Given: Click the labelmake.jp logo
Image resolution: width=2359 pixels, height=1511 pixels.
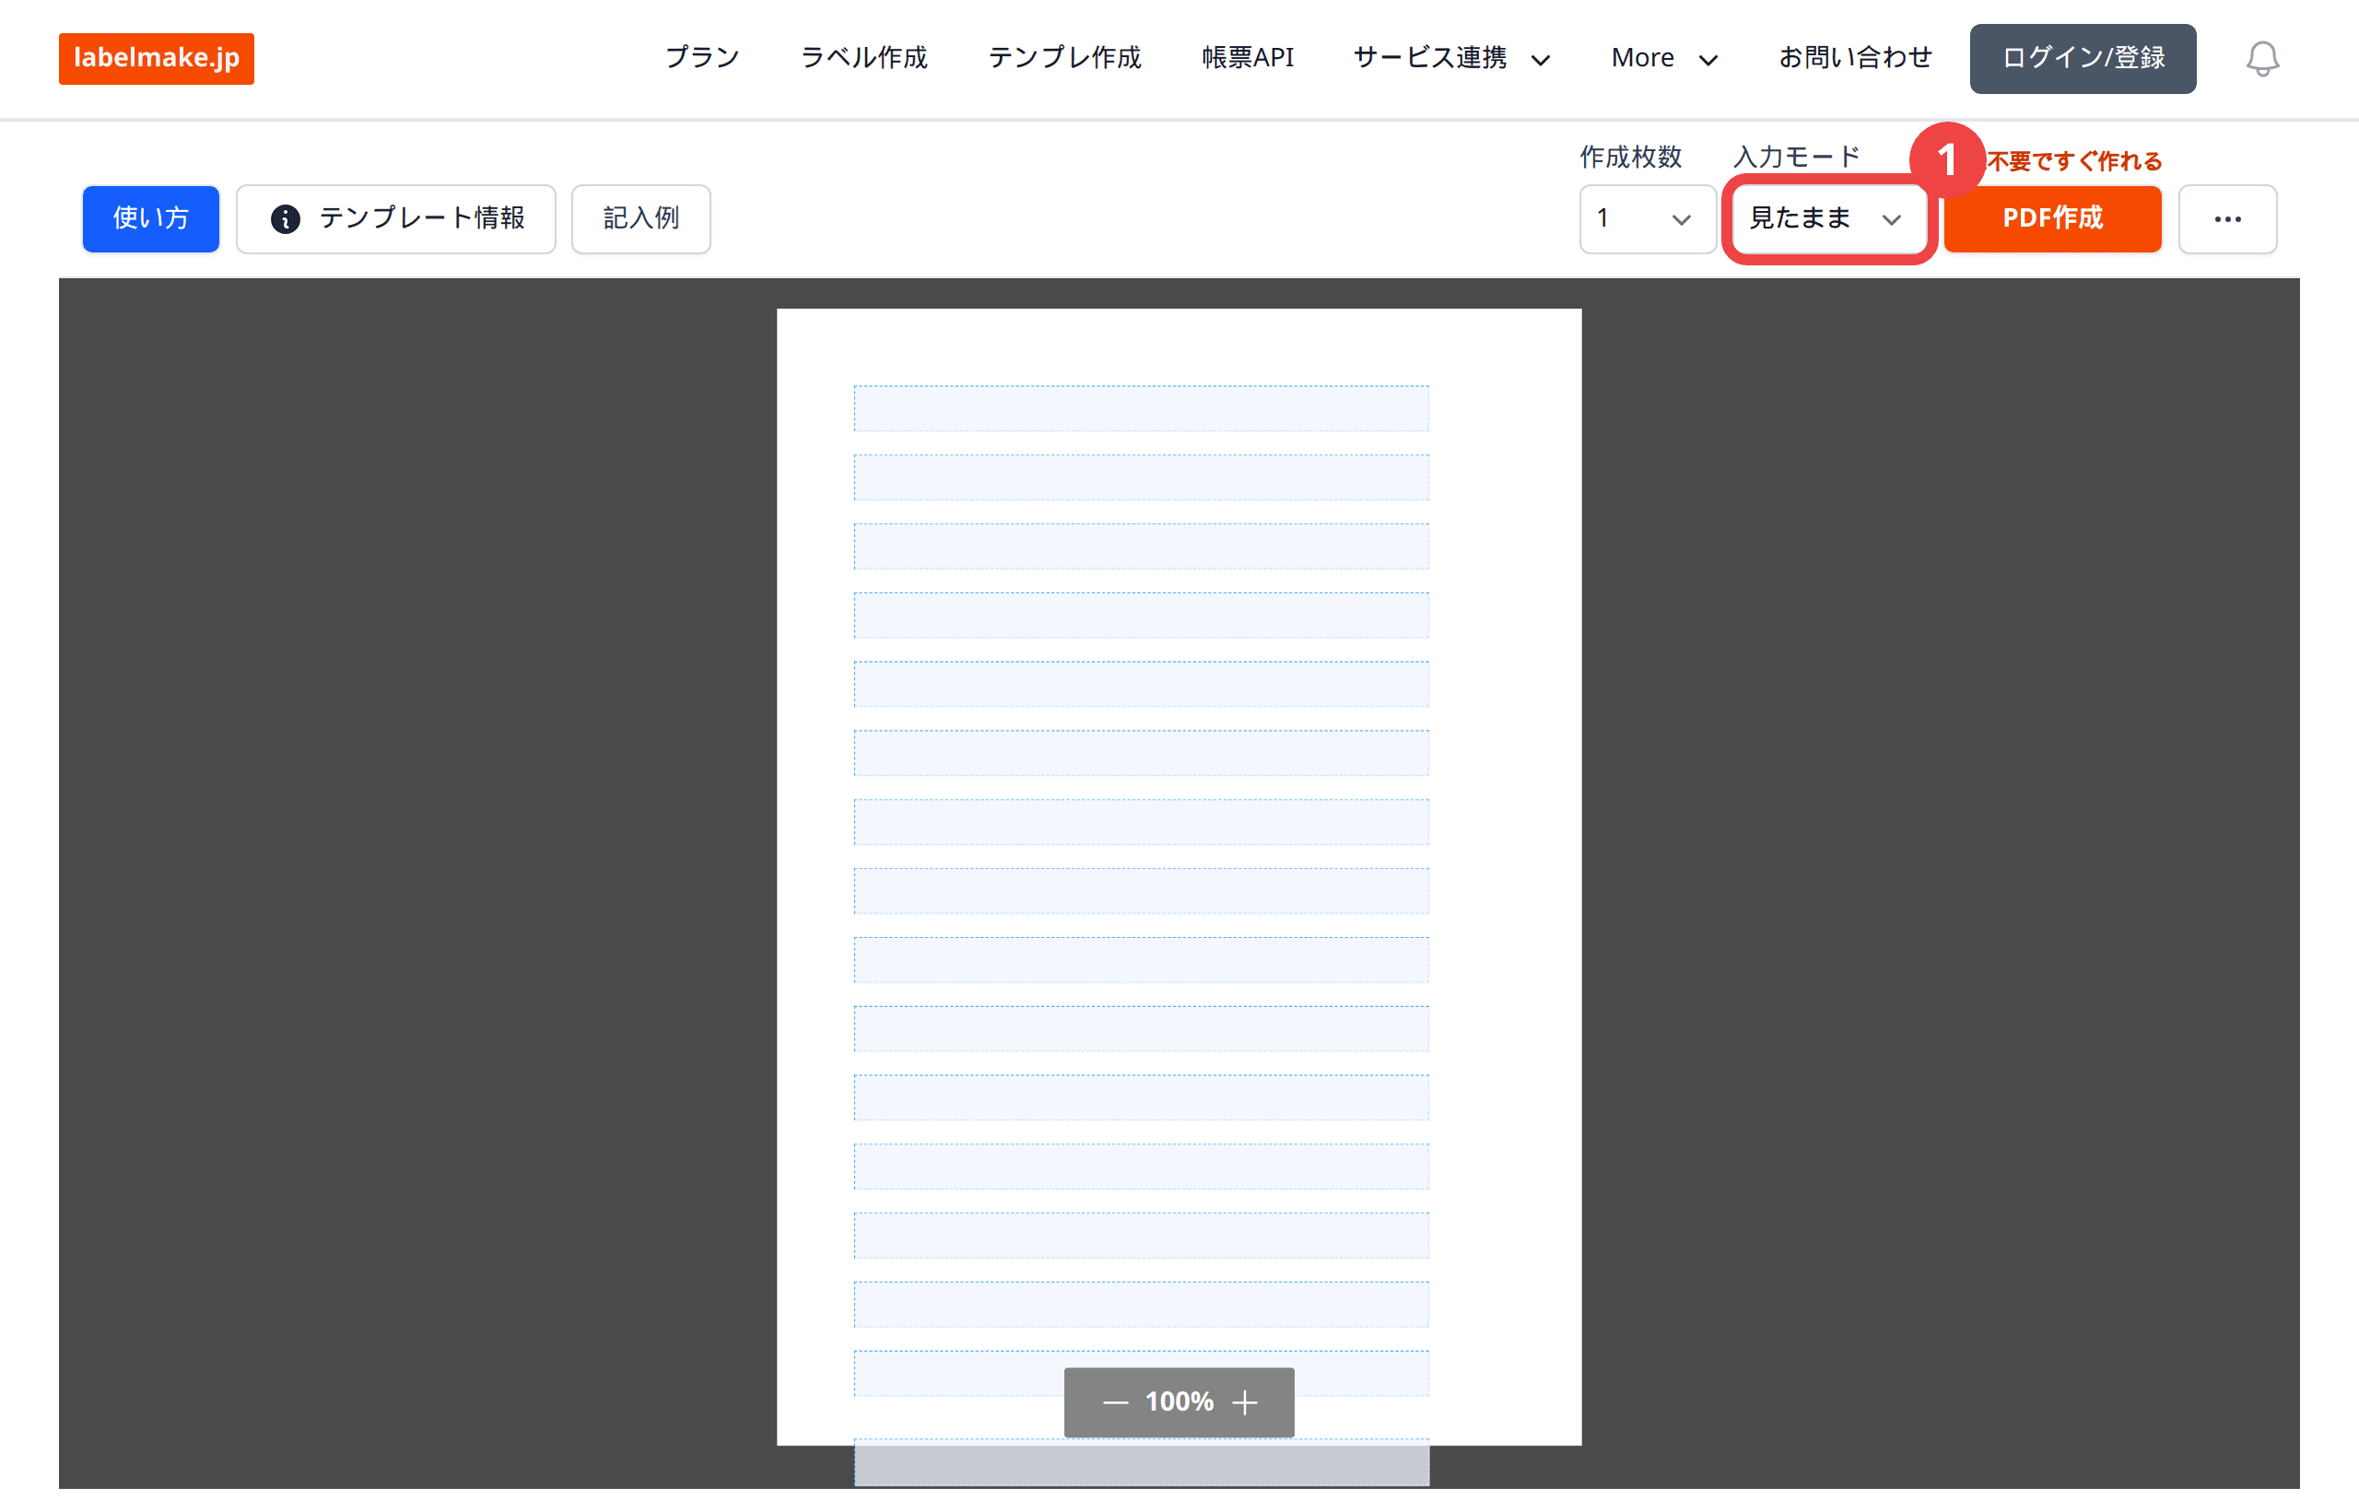Looking at the screenshot, I should click(156, 58).
